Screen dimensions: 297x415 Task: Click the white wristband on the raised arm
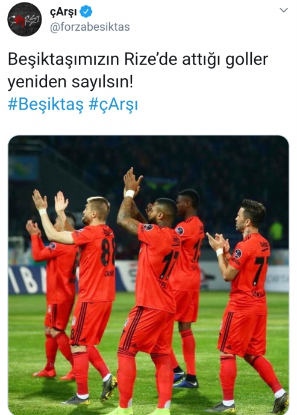pos(130,194)
